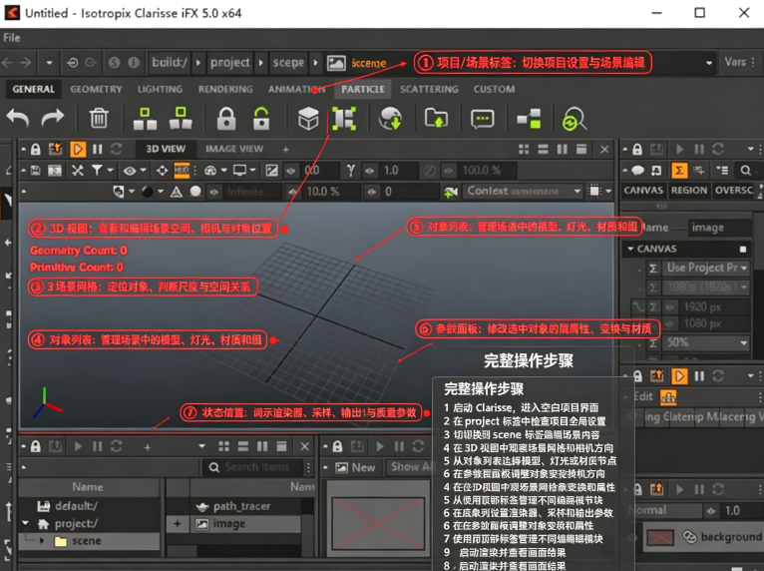Click the green open padlock icon
The width and height of the screenshot is (764, 571).
261,119
